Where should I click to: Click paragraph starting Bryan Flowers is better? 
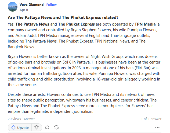[84, 71]
